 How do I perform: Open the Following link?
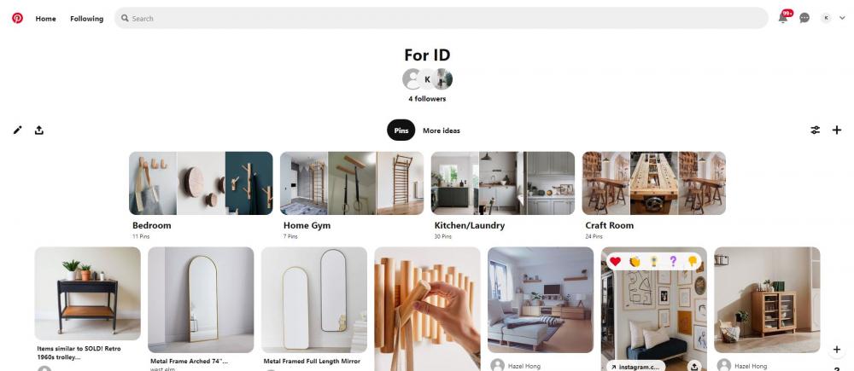[86, 19]
